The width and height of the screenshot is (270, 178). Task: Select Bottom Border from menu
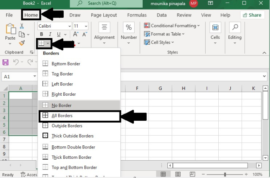79,64
